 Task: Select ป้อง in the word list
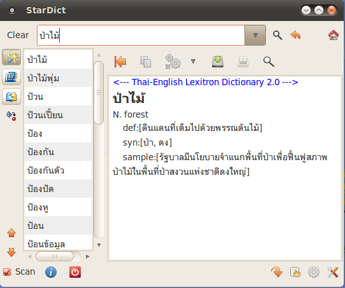coord(58,134)
